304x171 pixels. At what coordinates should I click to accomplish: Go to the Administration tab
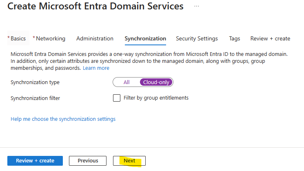tap(95, 38)
